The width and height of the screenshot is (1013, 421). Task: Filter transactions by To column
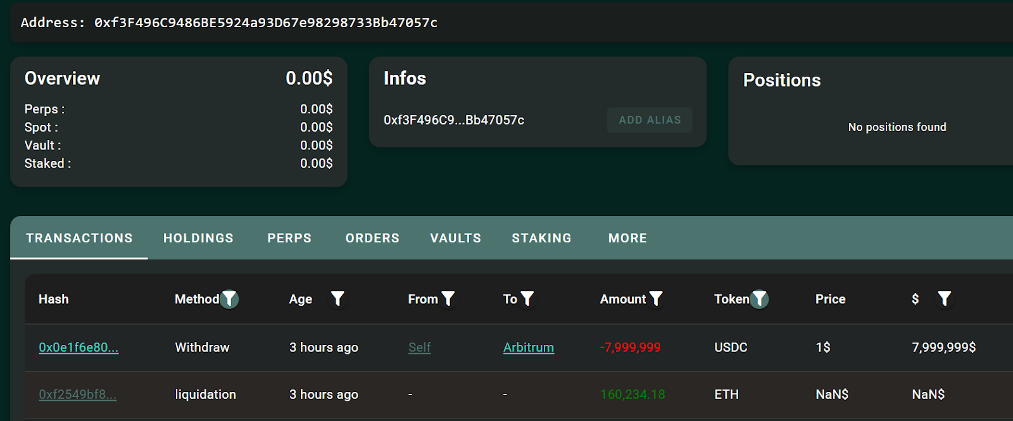pos(527,299)
